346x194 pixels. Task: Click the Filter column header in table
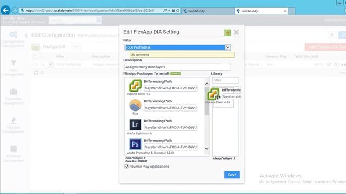[x=60, y=57]
